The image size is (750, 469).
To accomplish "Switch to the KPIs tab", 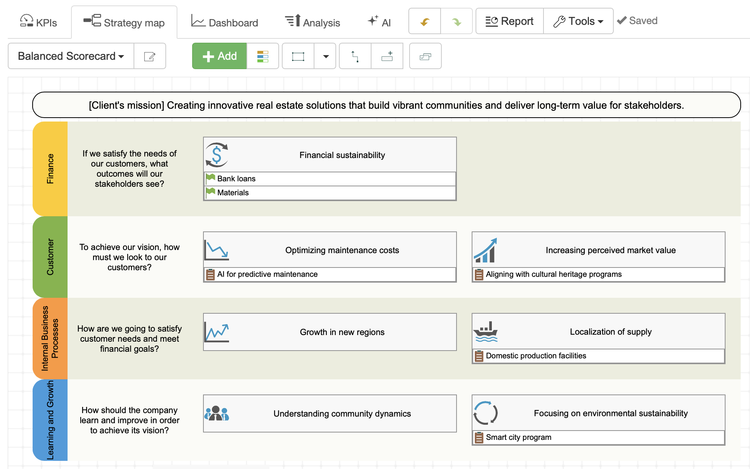I will click(39, 23).
